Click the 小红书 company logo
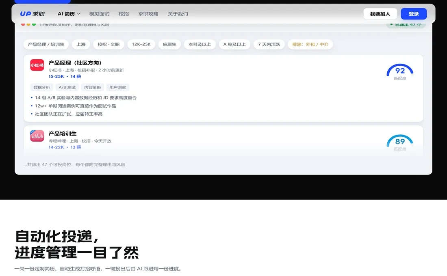447x276 pixels. point(37,65)
